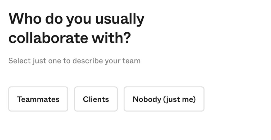This screenshot has height=140, width=271.
Task: Click the Clients button
Action: (96, 99)
